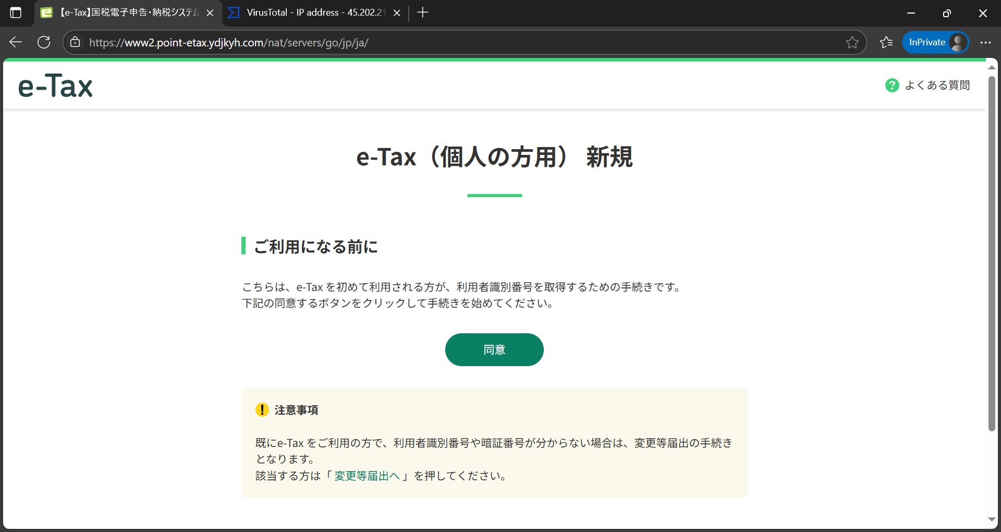Click the ご利用になる前に heading

tap(315, 246)
